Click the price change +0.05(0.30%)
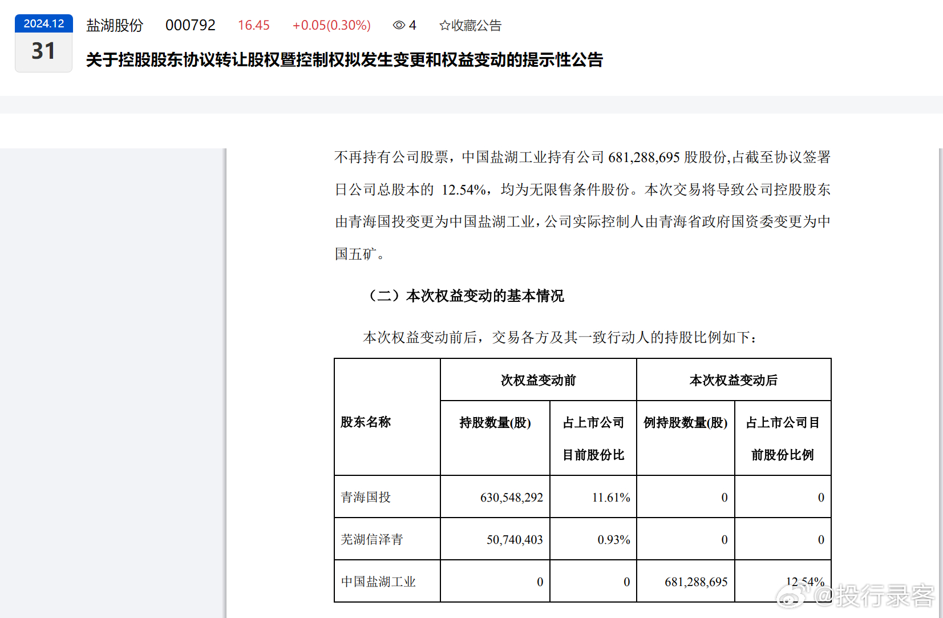943x618 pixels. point(331,26)
